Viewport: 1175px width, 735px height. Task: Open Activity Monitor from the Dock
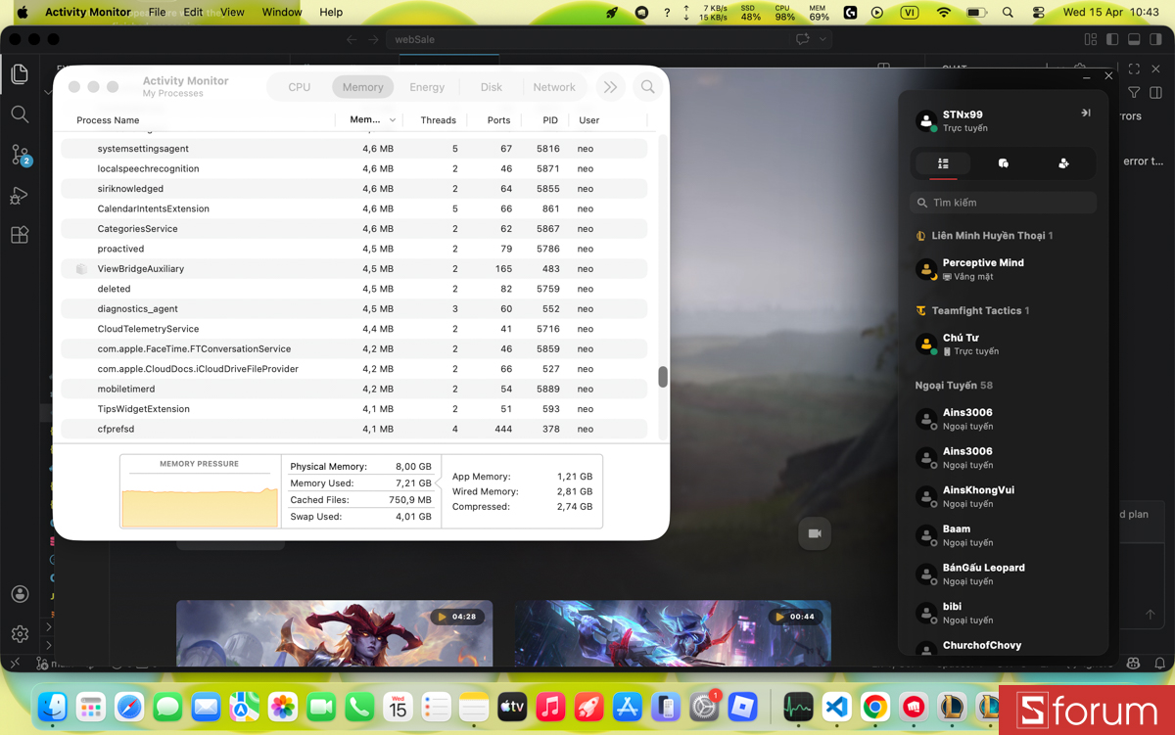pos(798,707)
